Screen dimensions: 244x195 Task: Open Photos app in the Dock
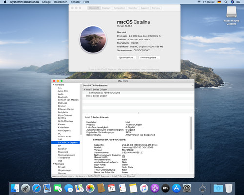point(90,188)
